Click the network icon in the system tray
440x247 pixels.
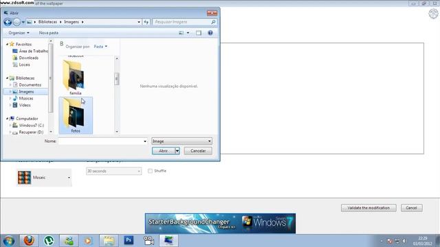(x=397, y=241)
